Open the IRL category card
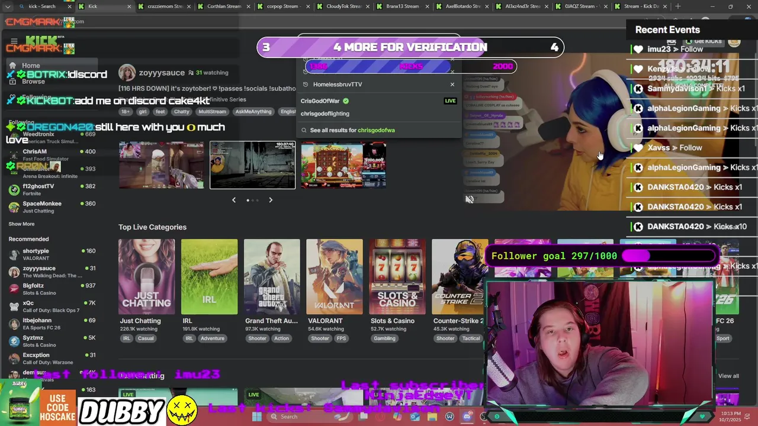Screen dimensions: 758x426 [x=209, y=277]
